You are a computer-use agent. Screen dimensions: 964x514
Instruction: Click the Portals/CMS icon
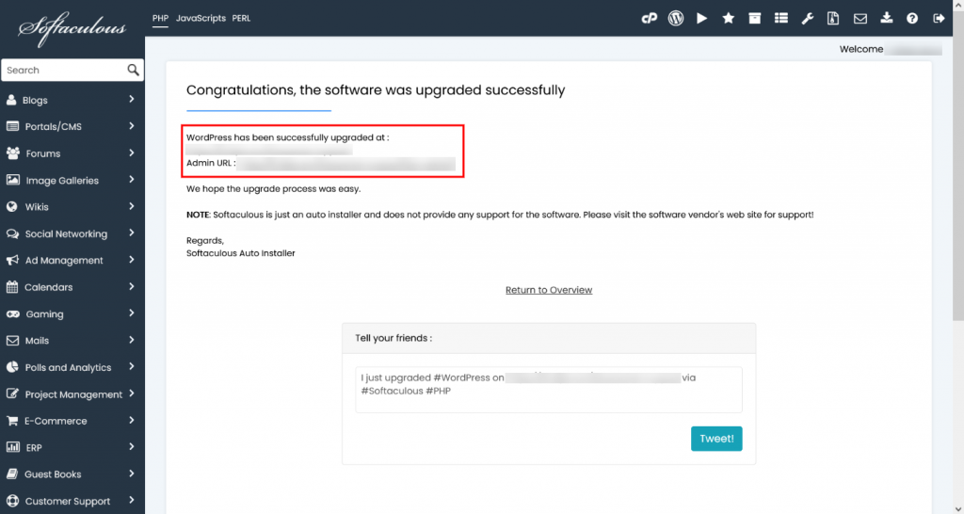[x=12, y=126]
